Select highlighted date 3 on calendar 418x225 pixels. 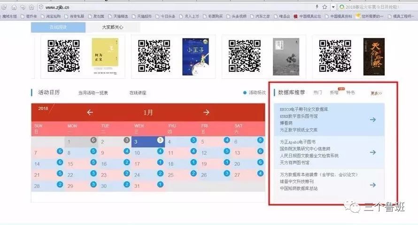coord(148,142)
